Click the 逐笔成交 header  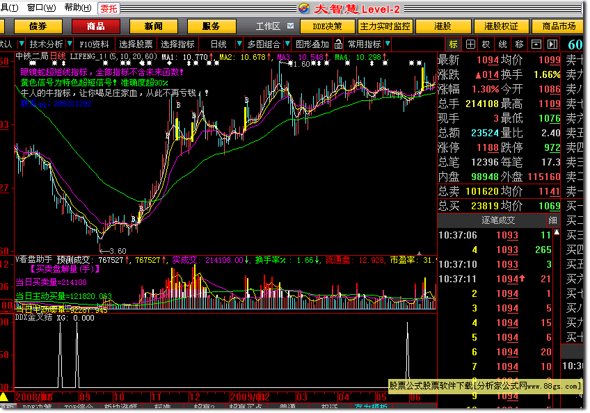point(498,220)
